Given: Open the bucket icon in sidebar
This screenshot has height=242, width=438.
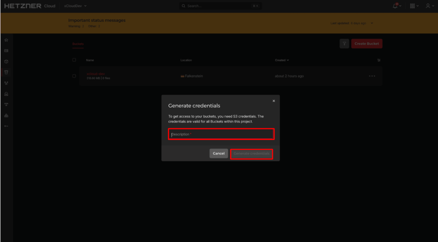Looking at the screenshot, I should pos(6,72).
